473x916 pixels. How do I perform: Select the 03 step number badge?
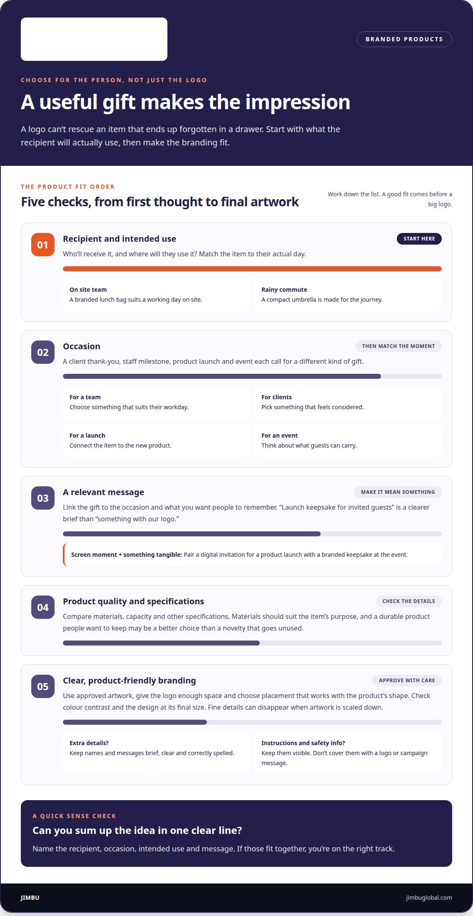[43, 498]
